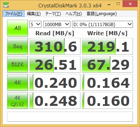Select the 4K QD32 write result 0.160

[107, 101]
